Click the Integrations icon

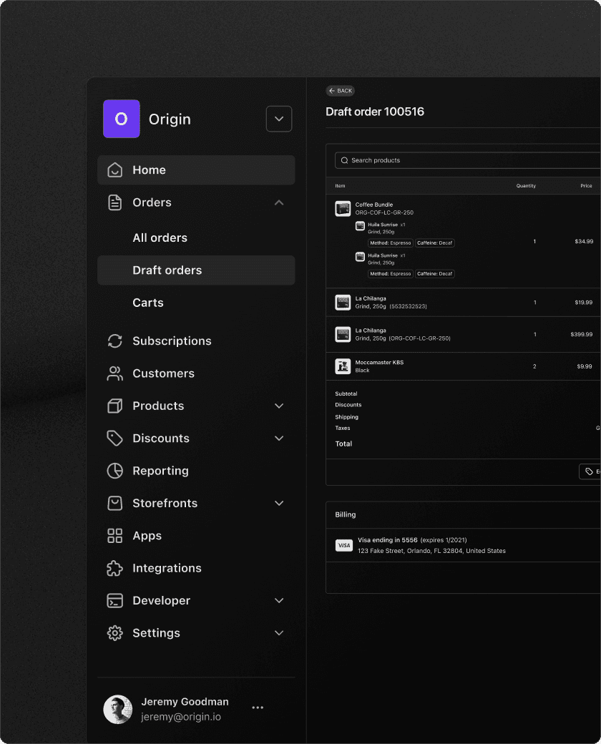point(115,568)
